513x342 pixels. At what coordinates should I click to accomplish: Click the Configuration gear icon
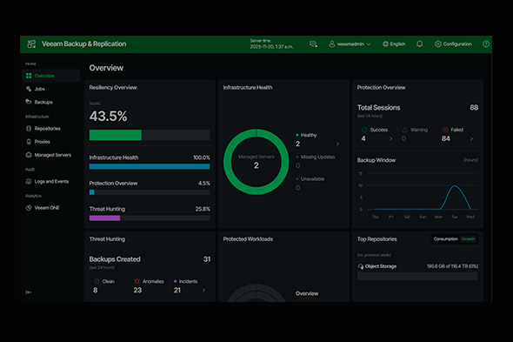pos(437,44)
